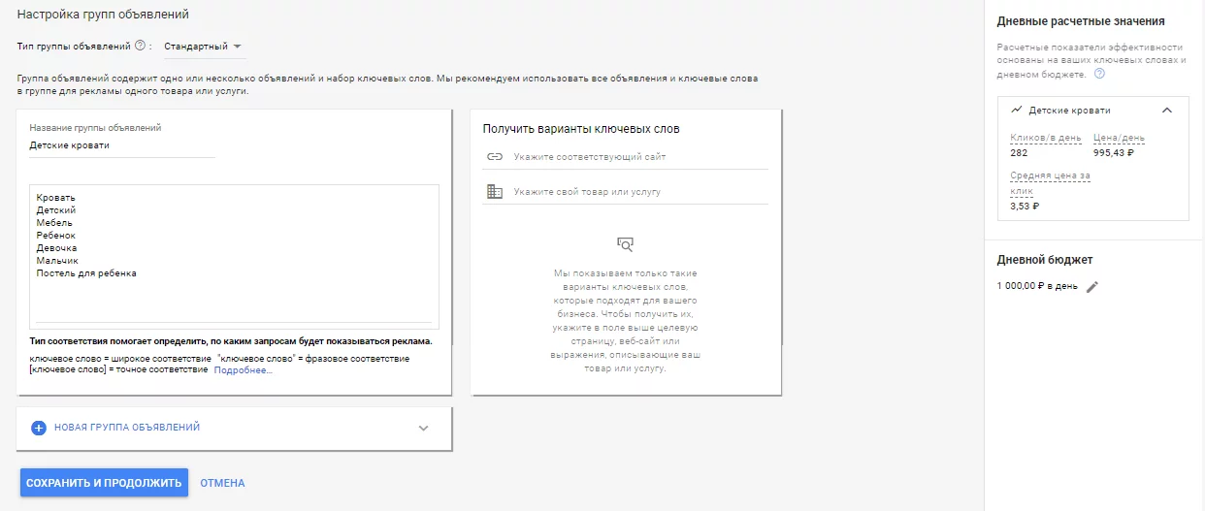1205x511 pixels.
Task: Click the 3,53 ₽ average cost value
Action: [x=1025, y=206]
